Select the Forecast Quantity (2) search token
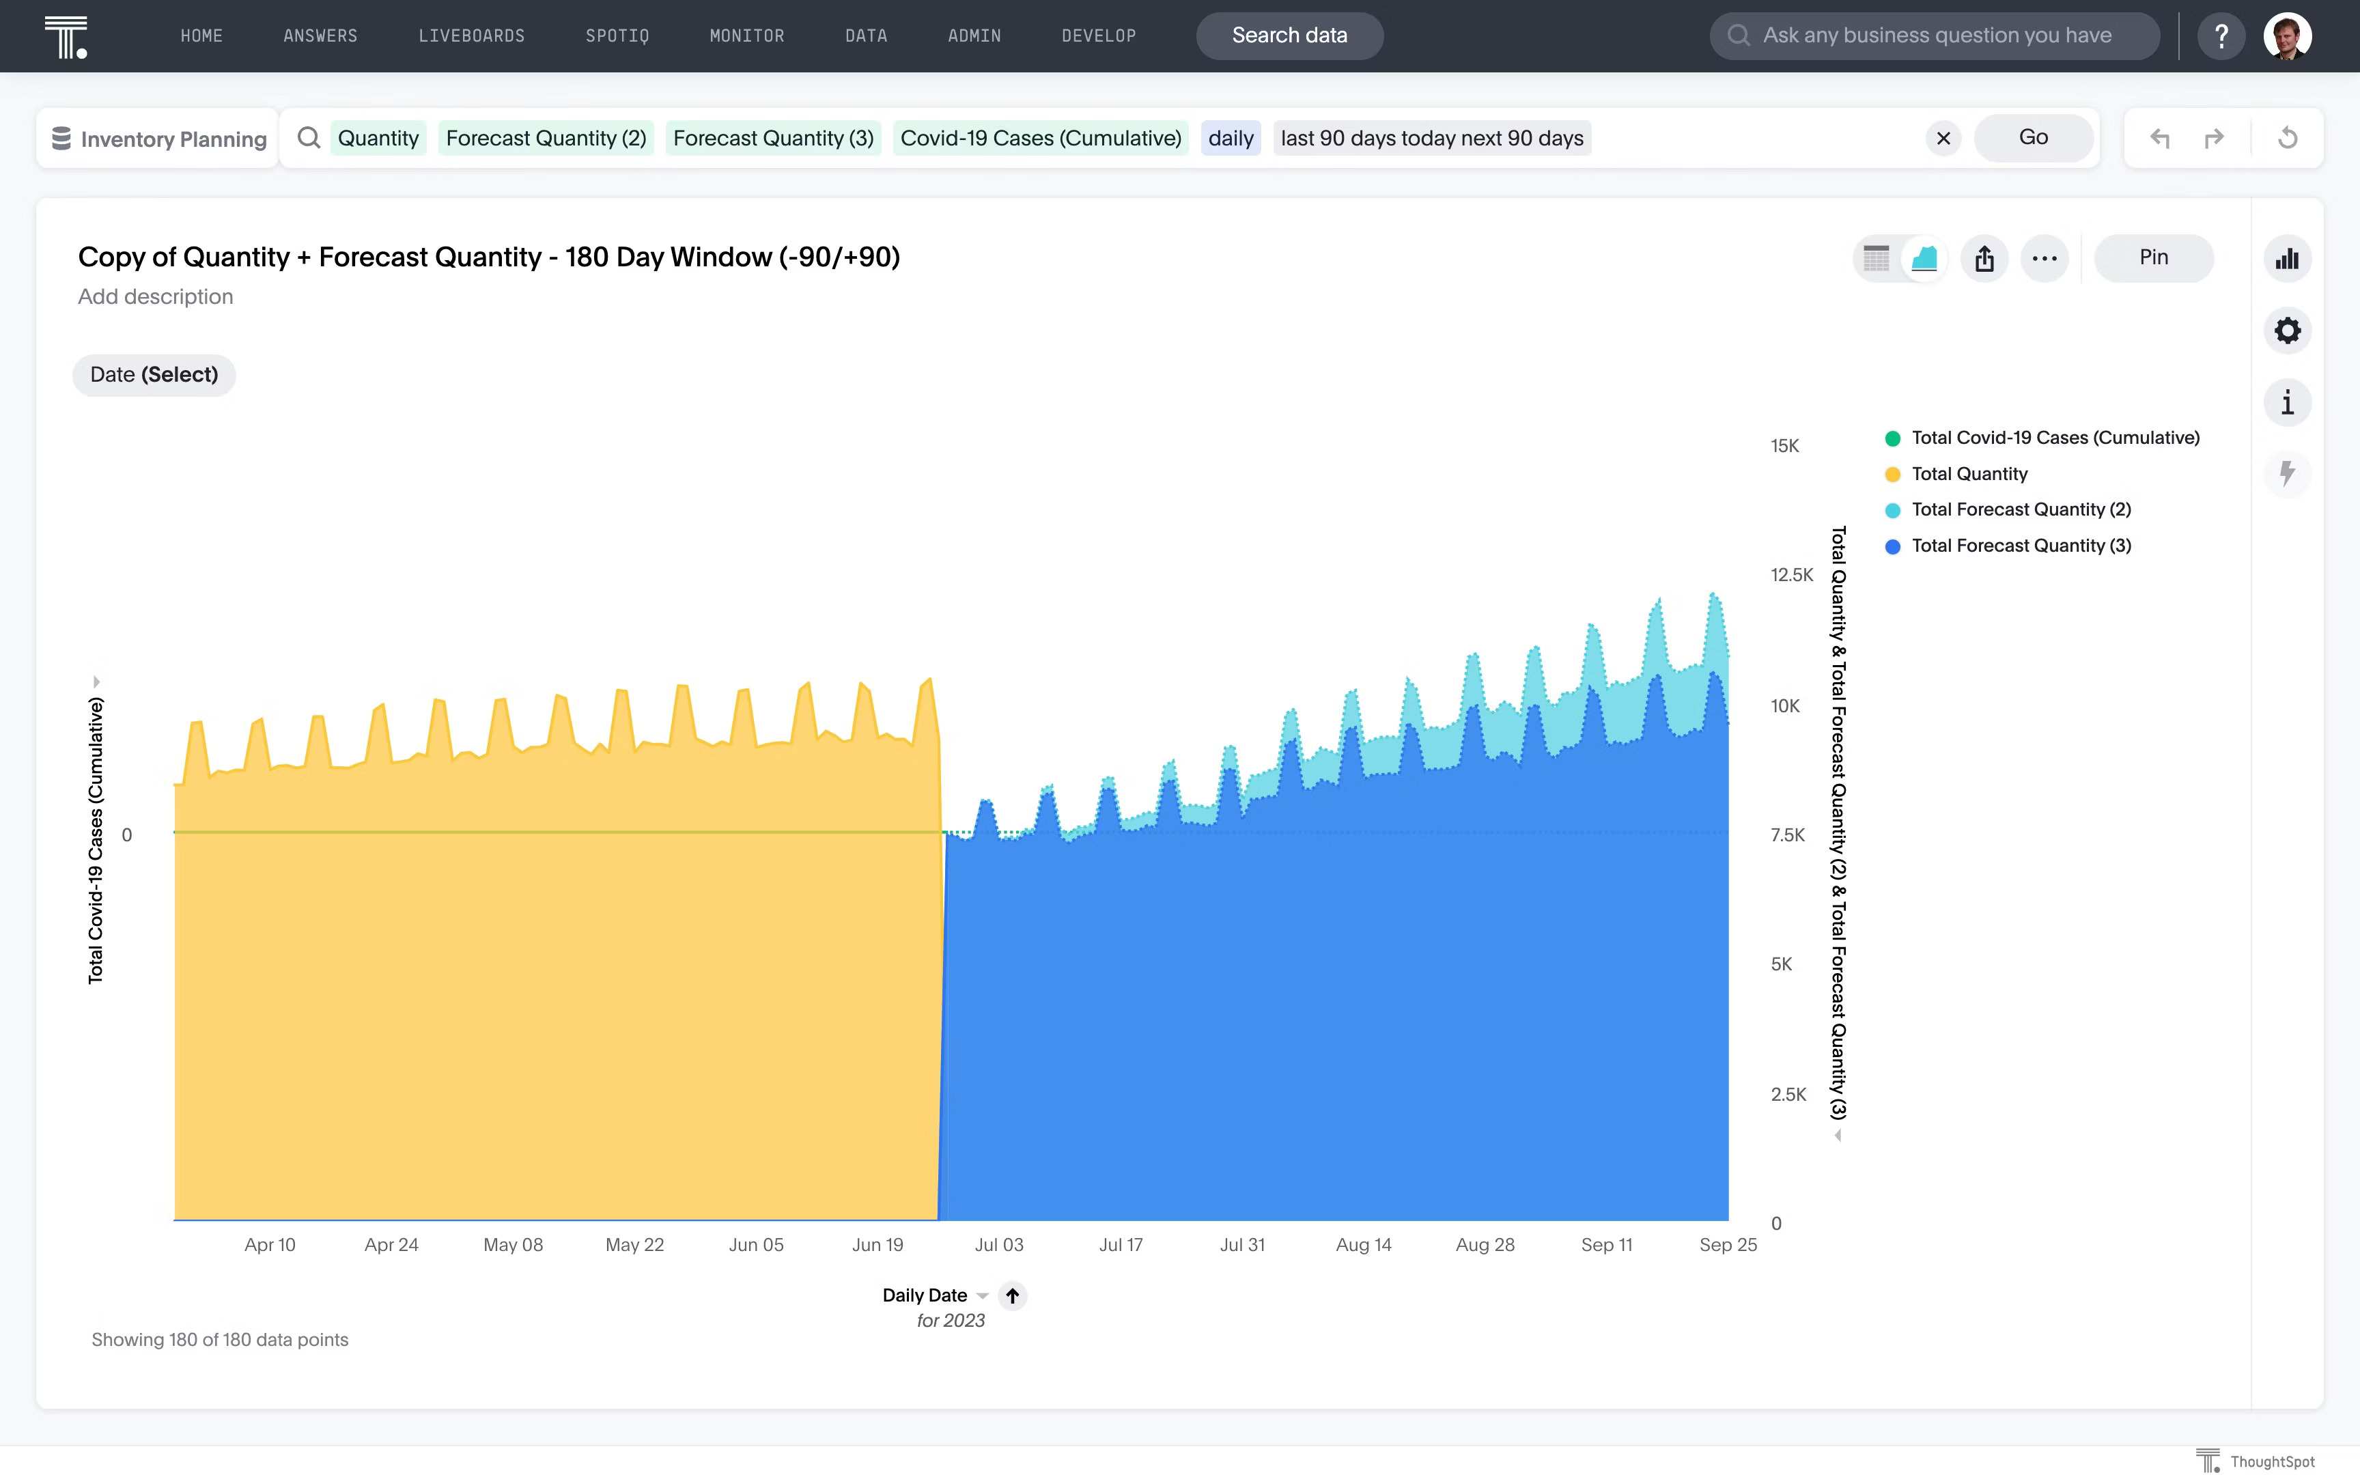Screen dimensions: 2360x1475 pyautogui.click(x=546, y=139)
